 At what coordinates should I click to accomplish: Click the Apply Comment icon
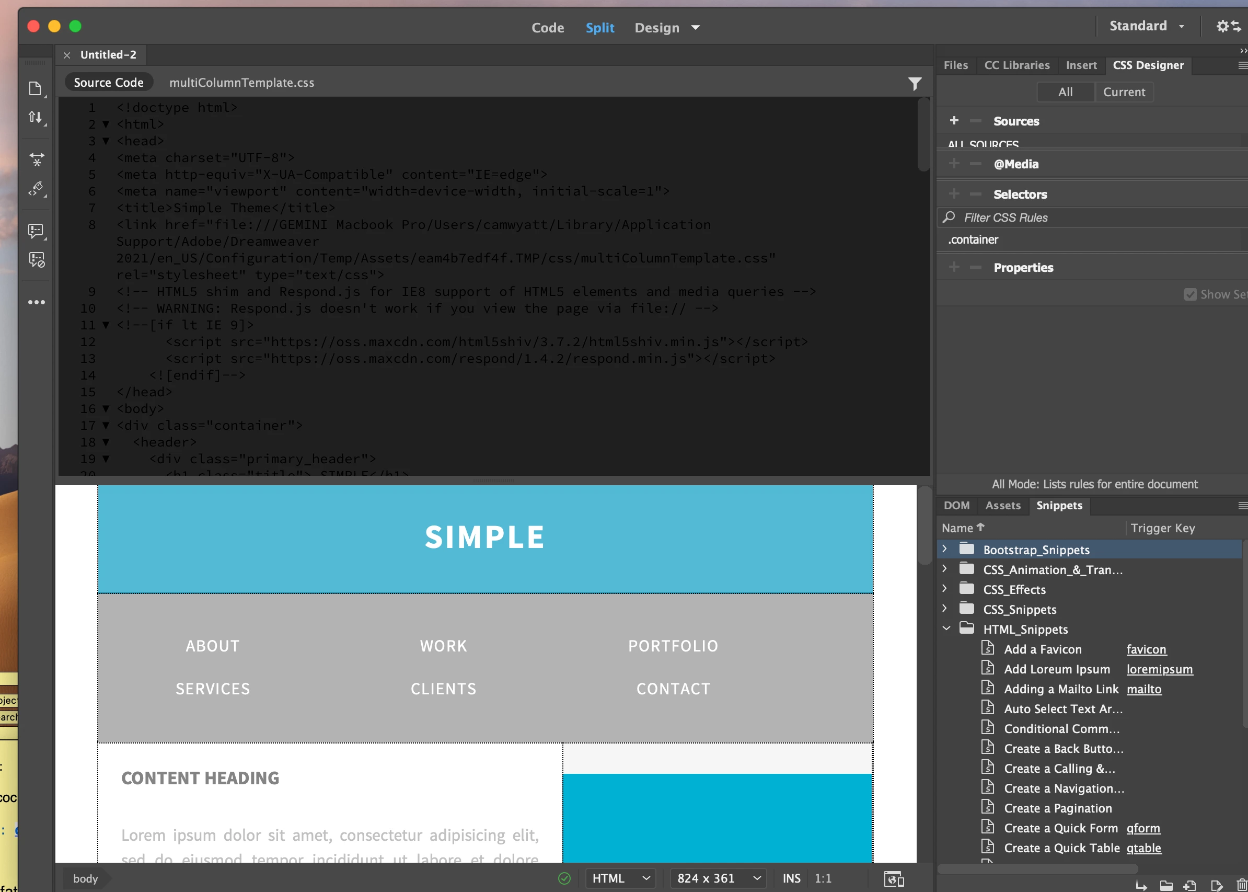coord(36,231)
